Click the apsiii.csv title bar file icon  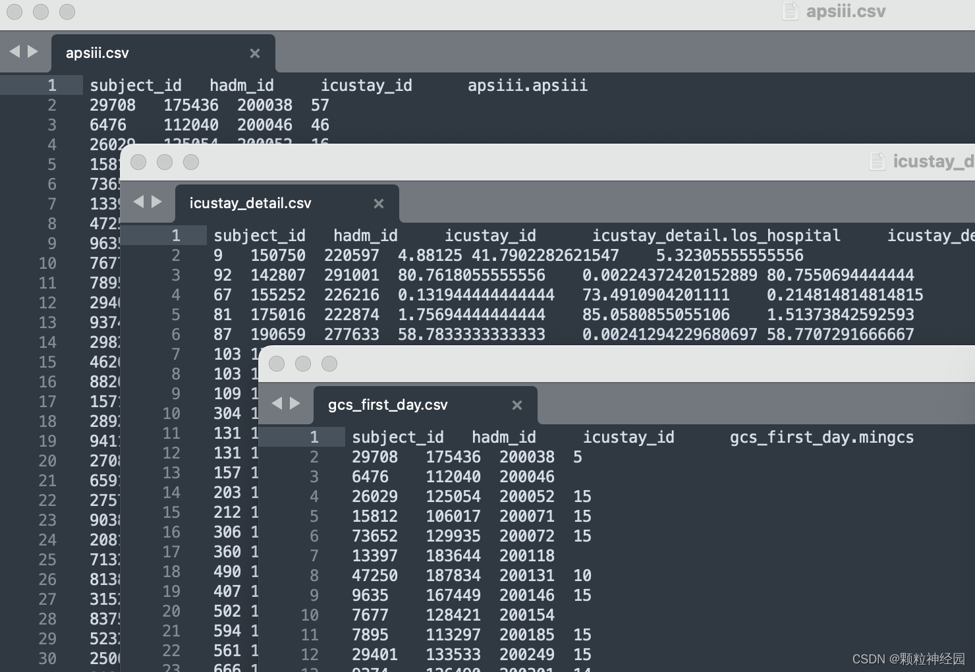[791, 11]
